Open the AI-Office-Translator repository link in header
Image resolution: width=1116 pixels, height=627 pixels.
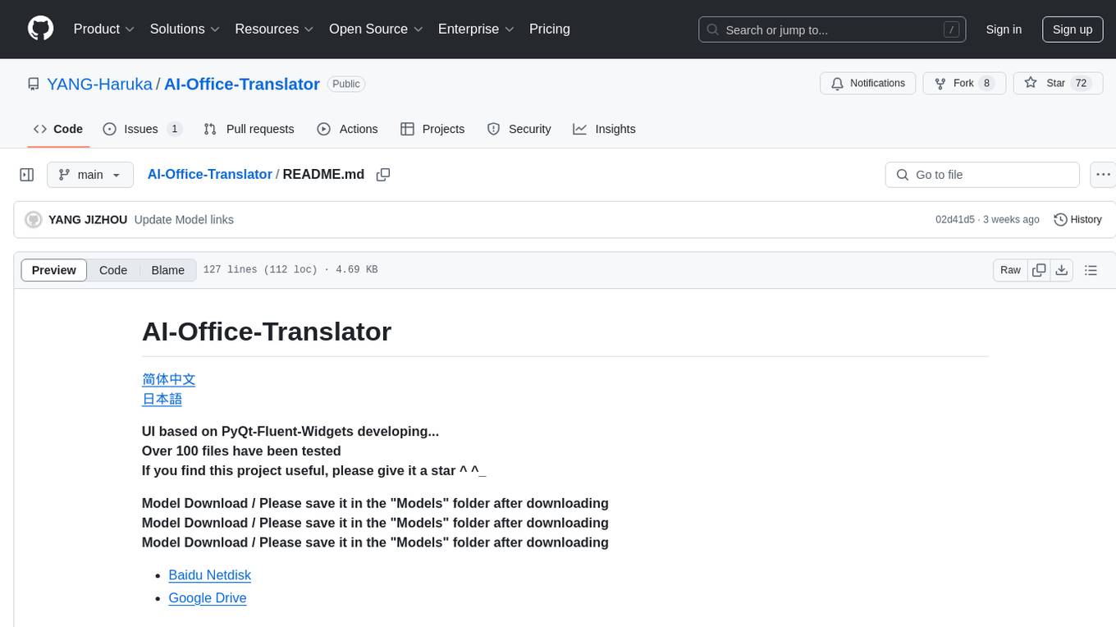coord(242,84)
